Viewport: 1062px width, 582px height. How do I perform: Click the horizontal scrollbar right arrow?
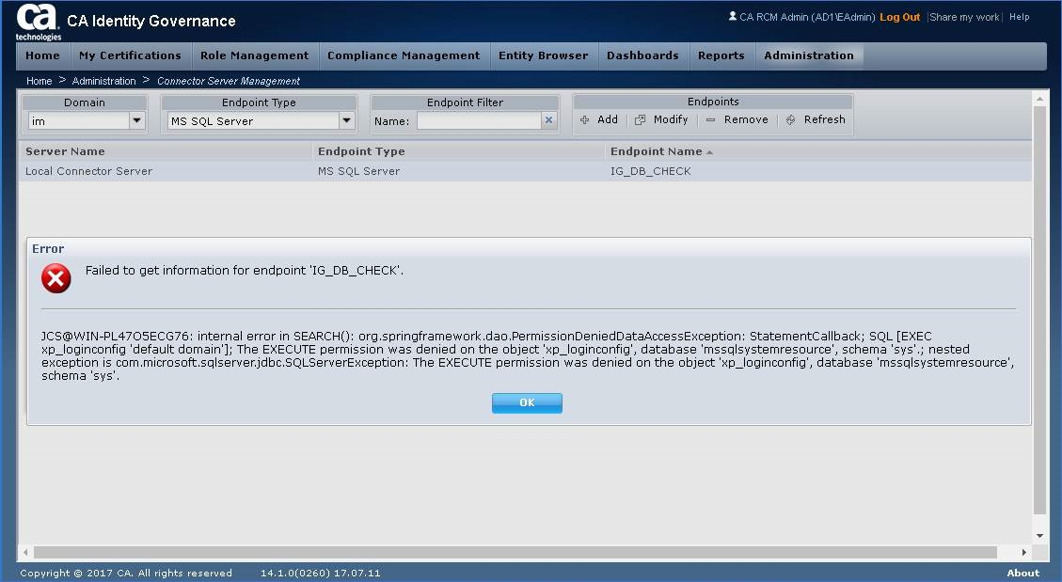click(x=1024, y=552)
